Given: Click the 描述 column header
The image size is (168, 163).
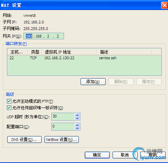Looking at the screenshot, I should (124, 52).
